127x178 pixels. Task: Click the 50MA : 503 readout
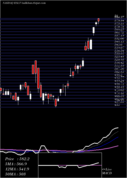click(x=15, y=174)
